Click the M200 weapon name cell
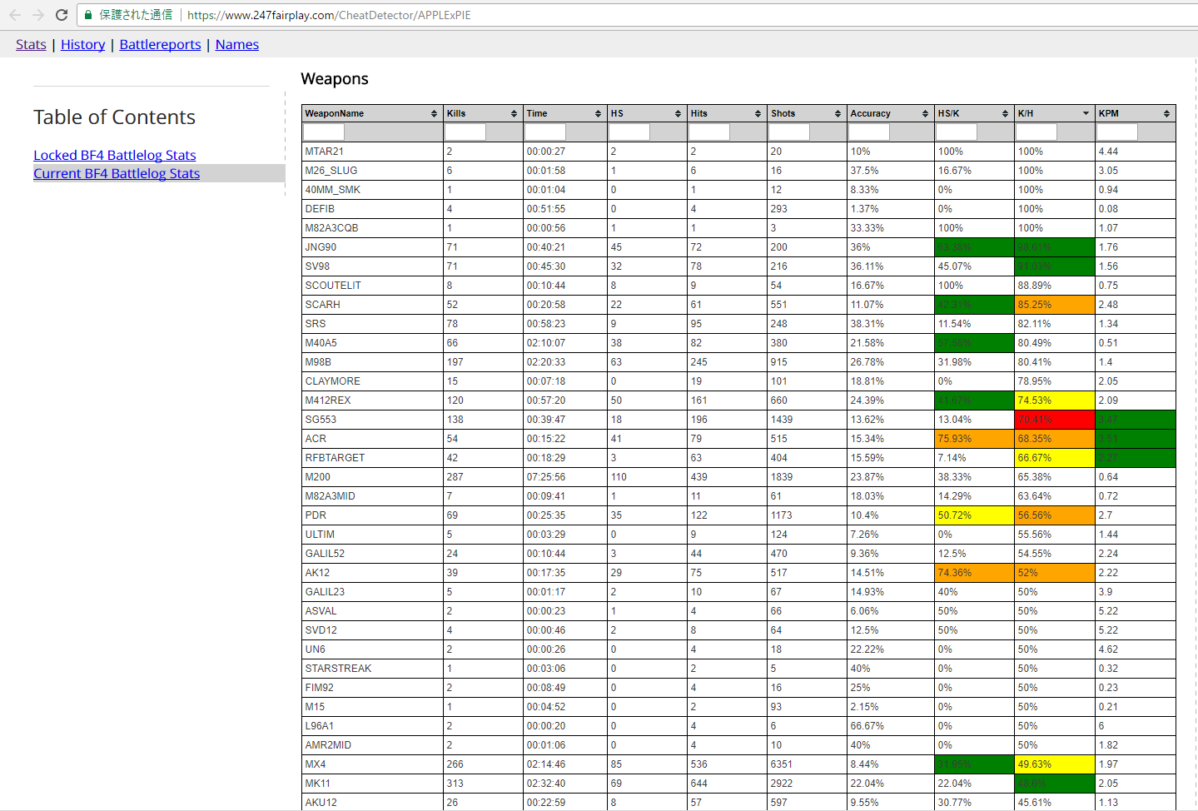Viewport: 1198px width, 811px height. 371,477
